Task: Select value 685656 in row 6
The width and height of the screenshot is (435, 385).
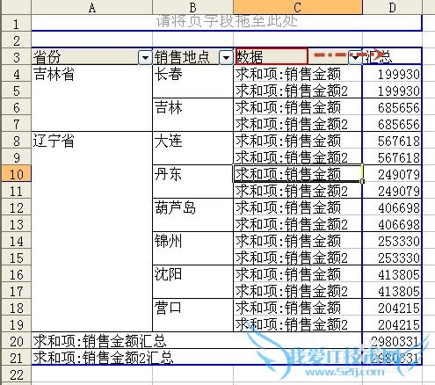Action: pyautogui.click(x=392, y=107)
